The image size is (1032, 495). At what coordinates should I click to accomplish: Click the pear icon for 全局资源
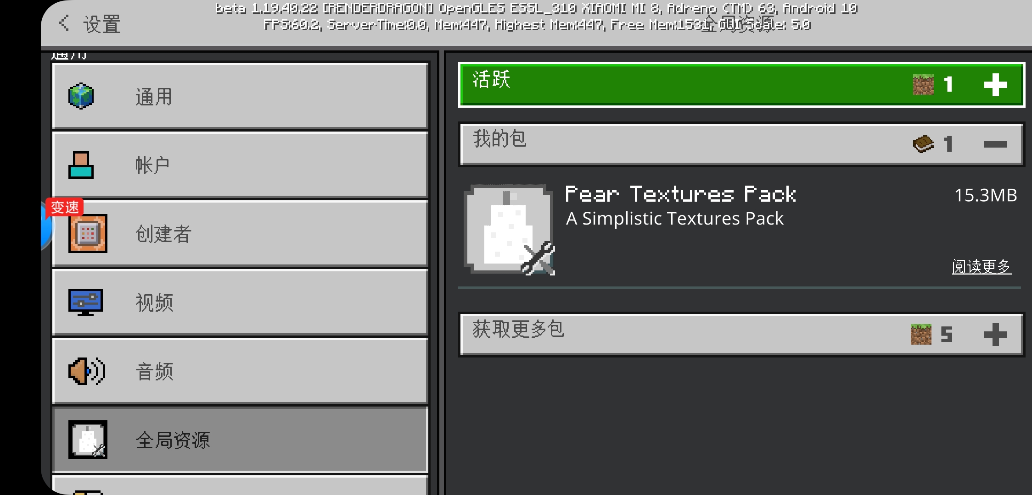pos(88,440)
